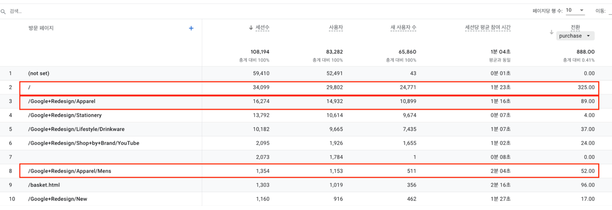Open the 페이지당 행 수 dropdown
Viewport: 612px width, 210px height.
tap(576, 10)
